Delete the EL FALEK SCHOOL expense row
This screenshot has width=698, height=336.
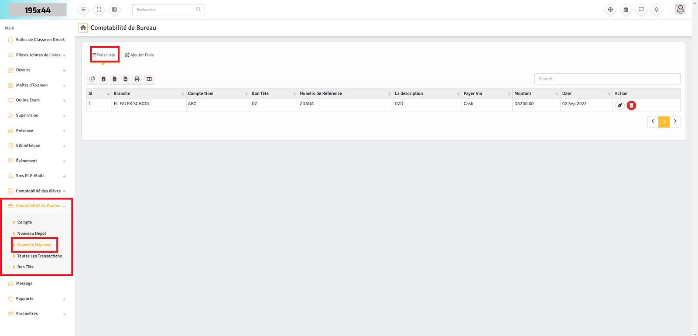pos(631,105)
